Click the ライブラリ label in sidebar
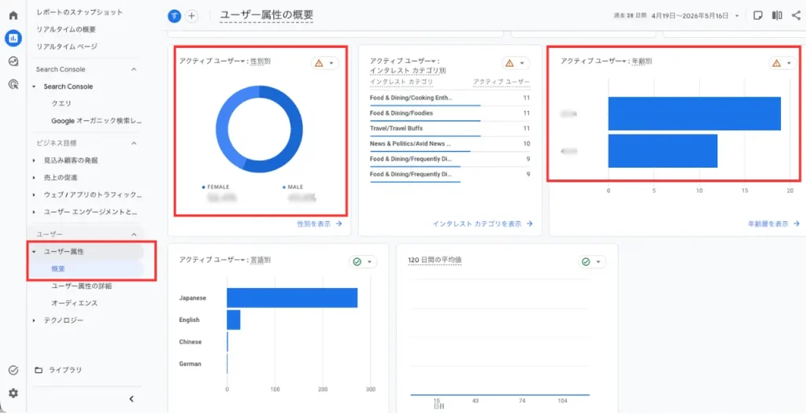Screen dimensions: 806x414 pyautogui.click(x=65, y=370)
